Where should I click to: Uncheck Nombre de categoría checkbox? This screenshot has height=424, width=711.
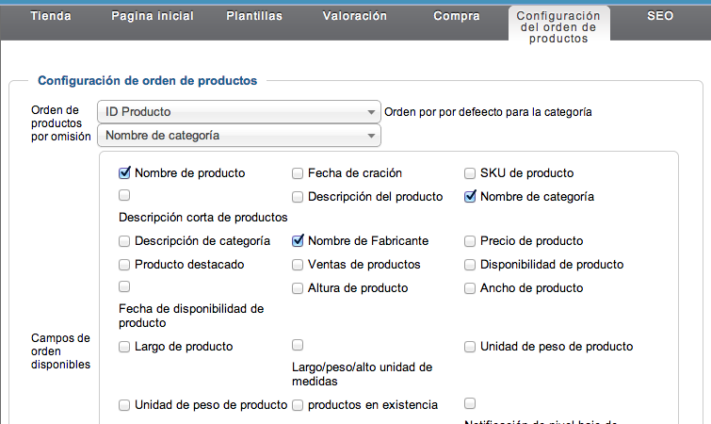(470, 196)
